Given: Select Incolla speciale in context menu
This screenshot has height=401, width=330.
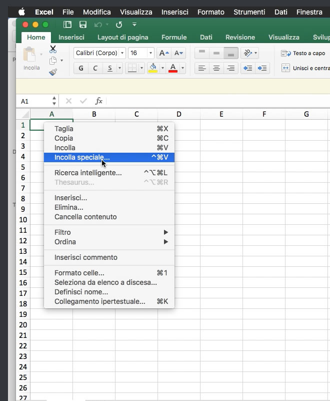Looking at the screenshot, I should click(x=109, y=157).
